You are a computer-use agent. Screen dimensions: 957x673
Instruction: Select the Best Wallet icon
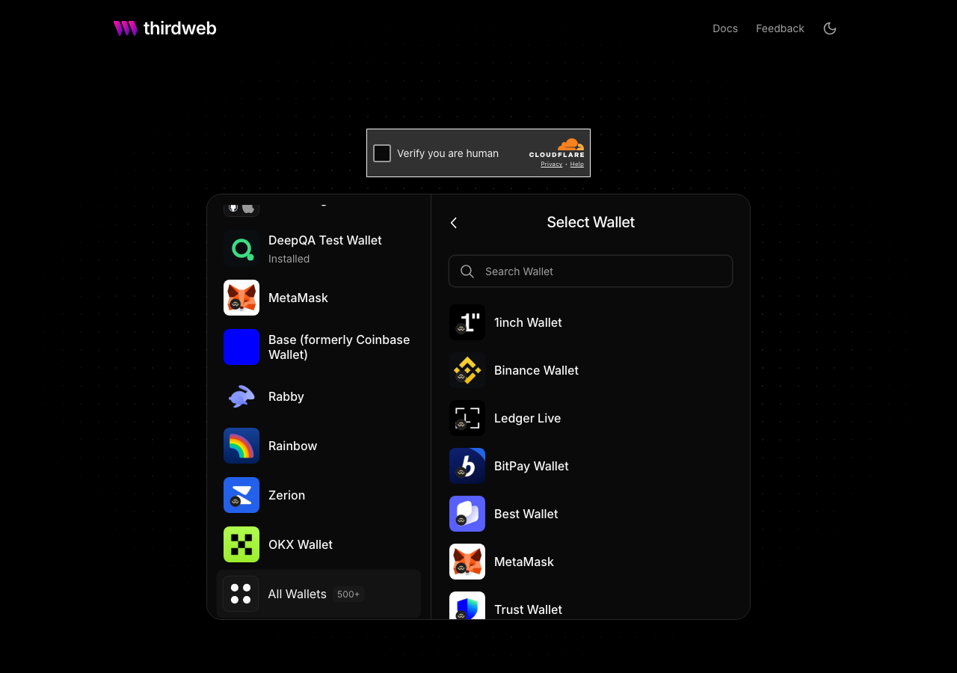[x=467, y=514]
